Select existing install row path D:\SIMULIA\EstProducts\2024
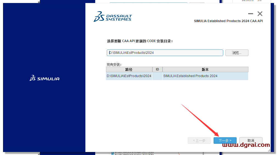277x155 pixels. click(x=129, y=76)
